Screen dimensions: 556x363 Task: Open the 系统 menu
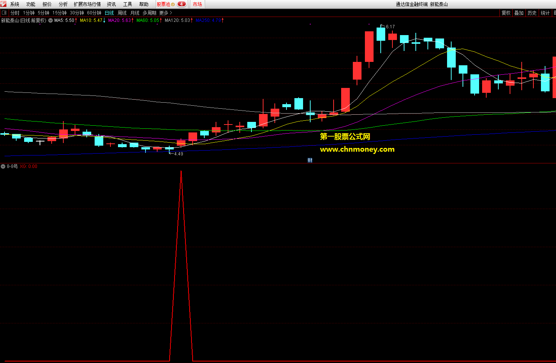point(15,4)
